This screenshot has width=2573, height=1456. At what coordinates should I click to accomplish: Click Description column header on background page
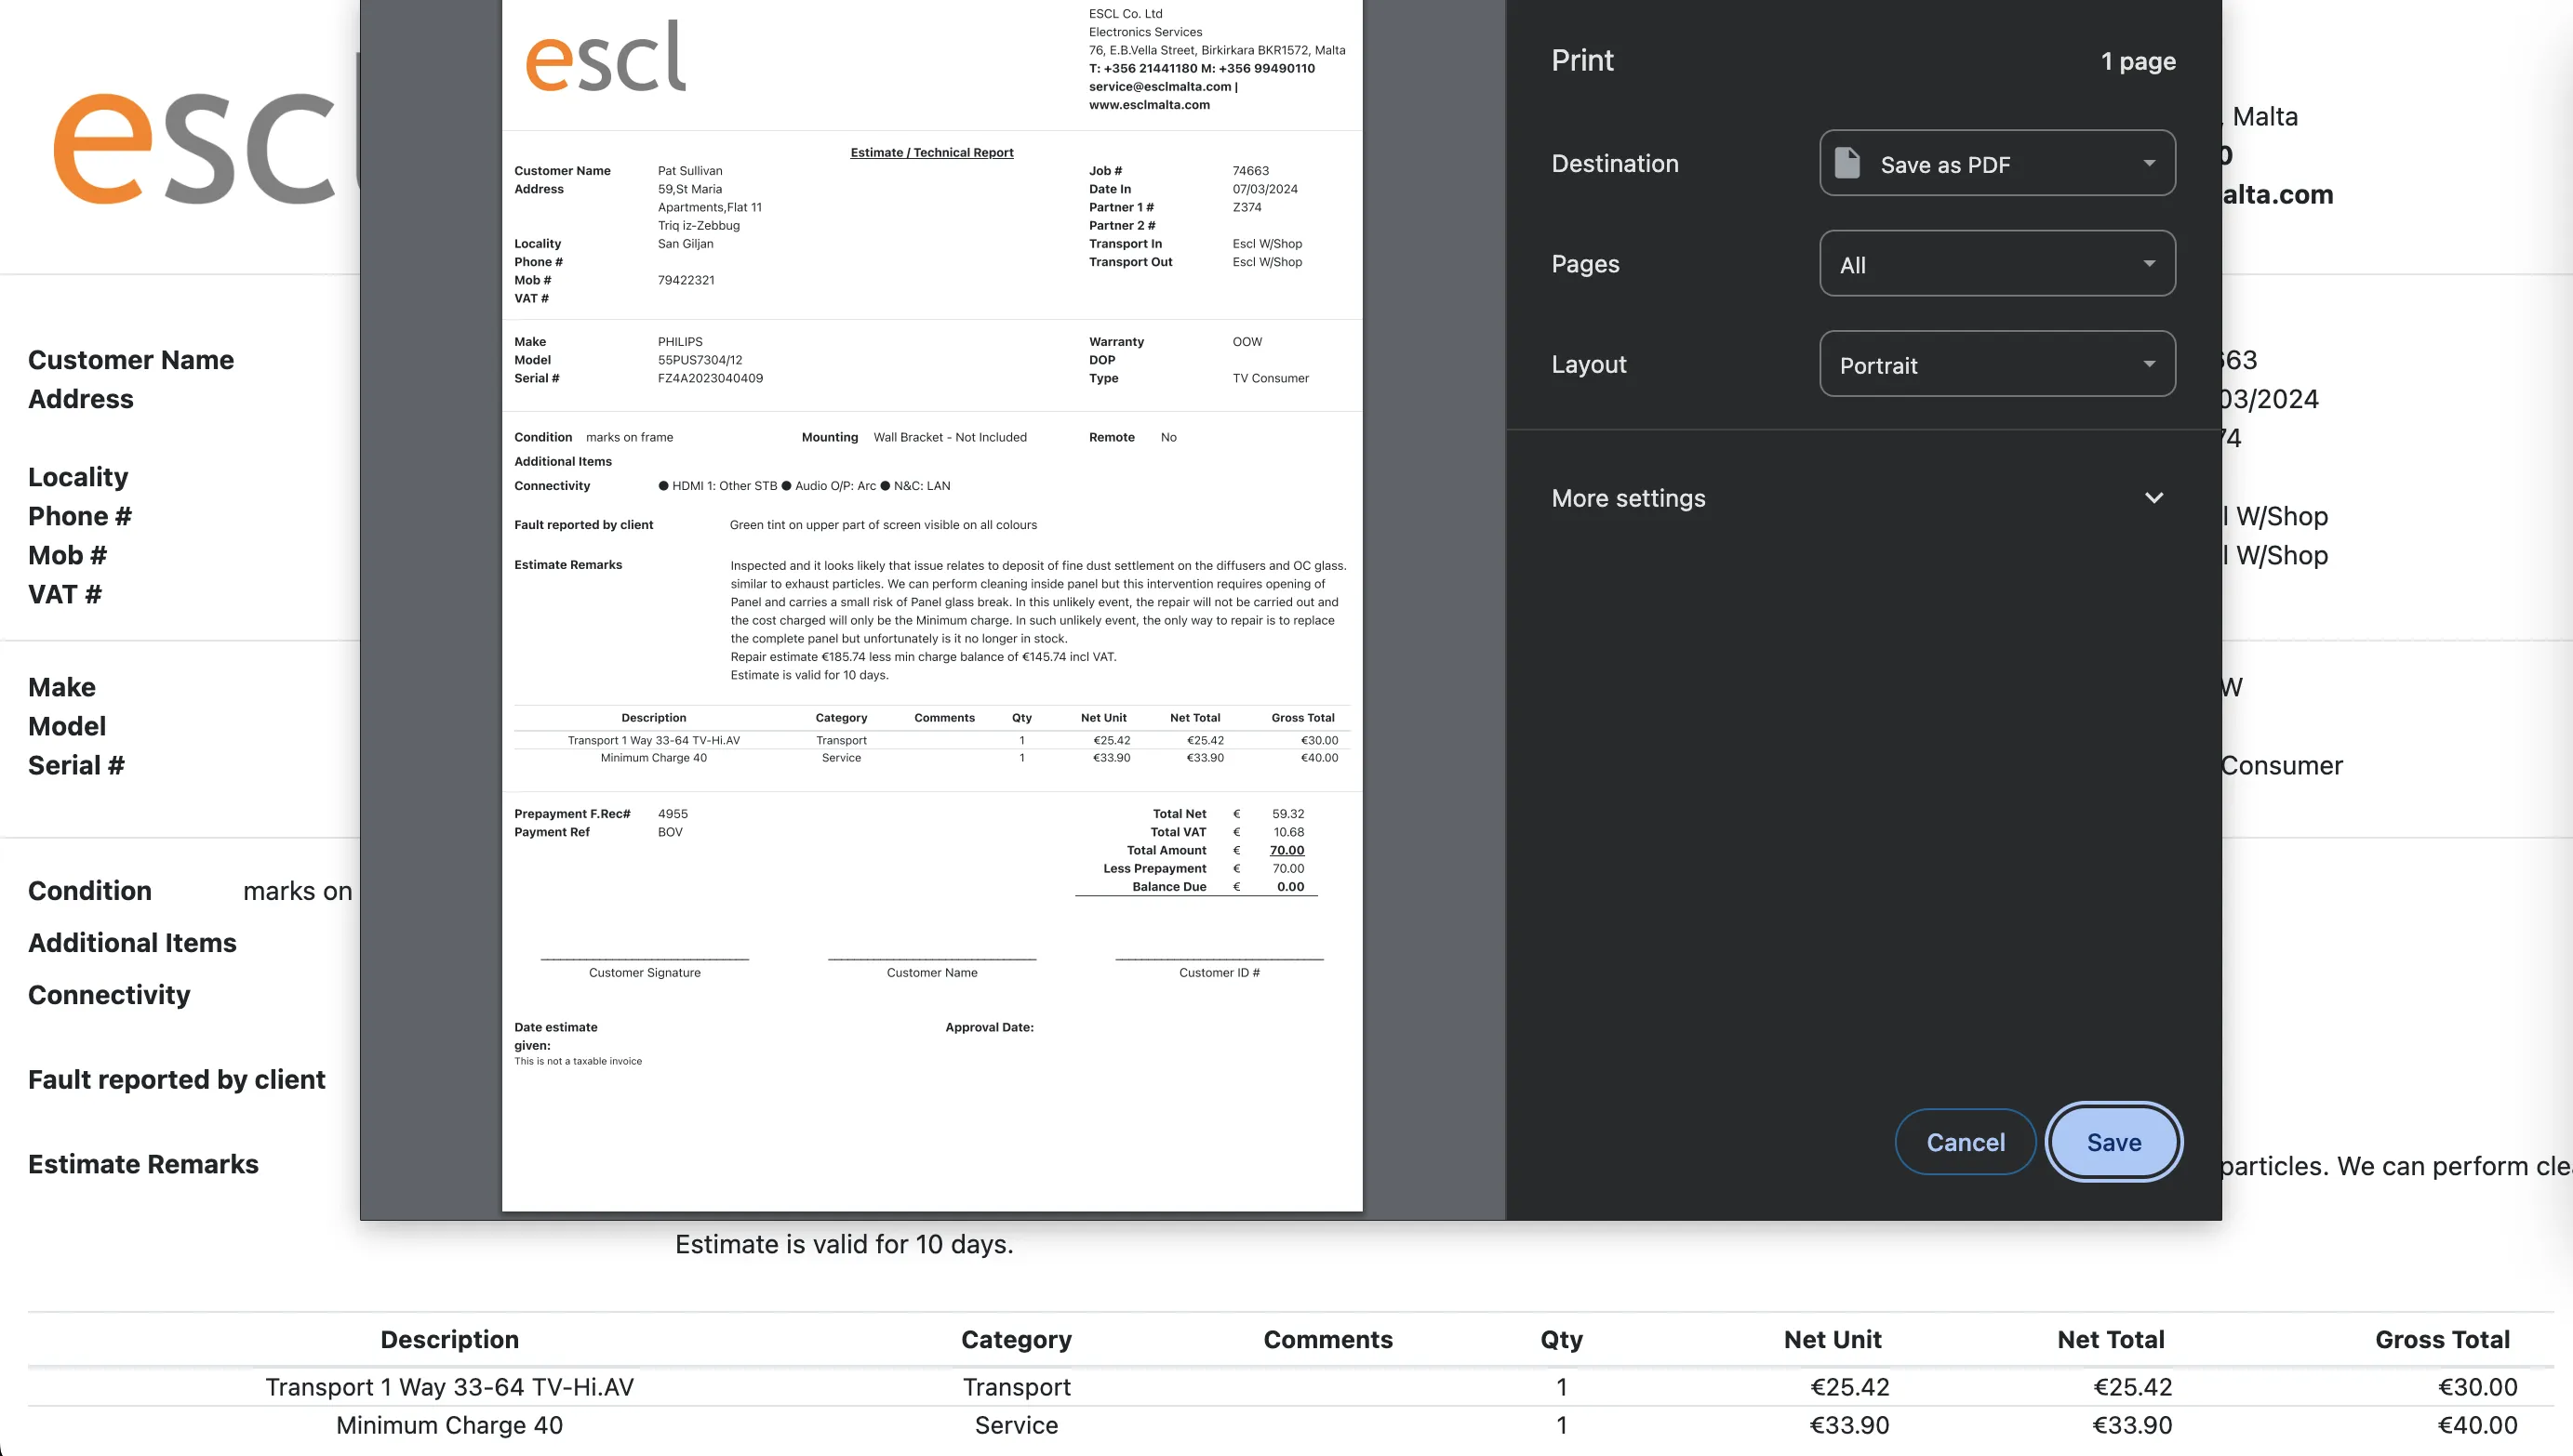pyautogui.click(x=449, y=1340)
